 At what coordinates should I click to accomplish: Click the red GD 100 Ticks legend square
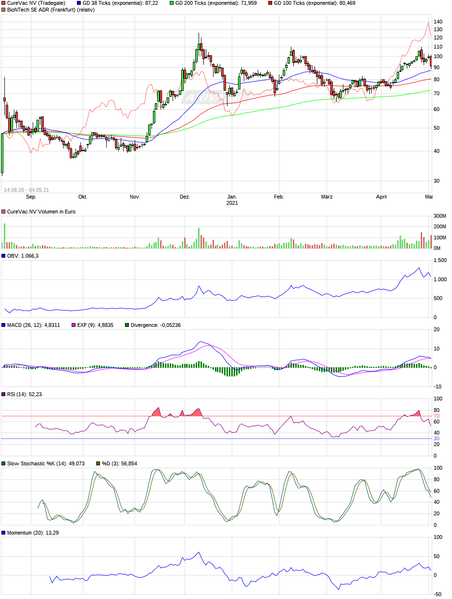click(271, 3)
